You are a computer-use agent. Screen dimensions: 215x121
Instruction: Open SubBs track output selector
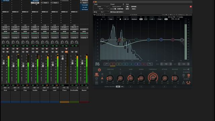(35, 29)
